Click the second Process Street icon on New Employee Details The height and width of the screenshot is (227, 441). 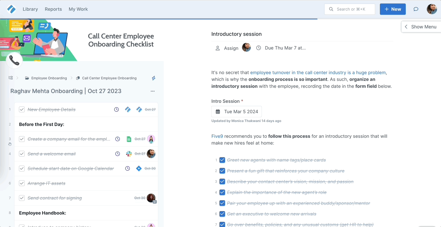139,109
